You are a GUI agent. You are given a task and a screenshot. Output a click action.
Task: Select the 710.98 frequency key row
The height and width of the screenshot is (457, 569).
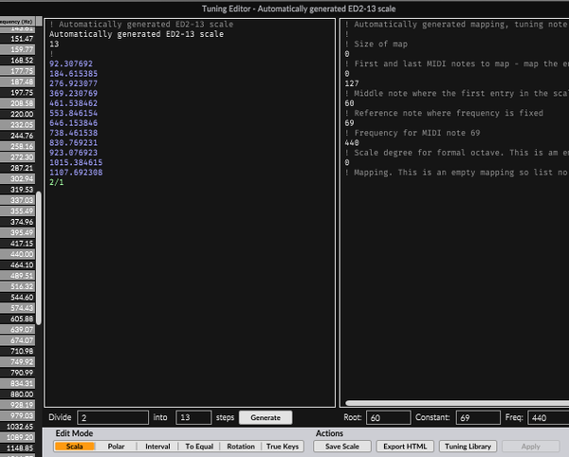[17, 351]
